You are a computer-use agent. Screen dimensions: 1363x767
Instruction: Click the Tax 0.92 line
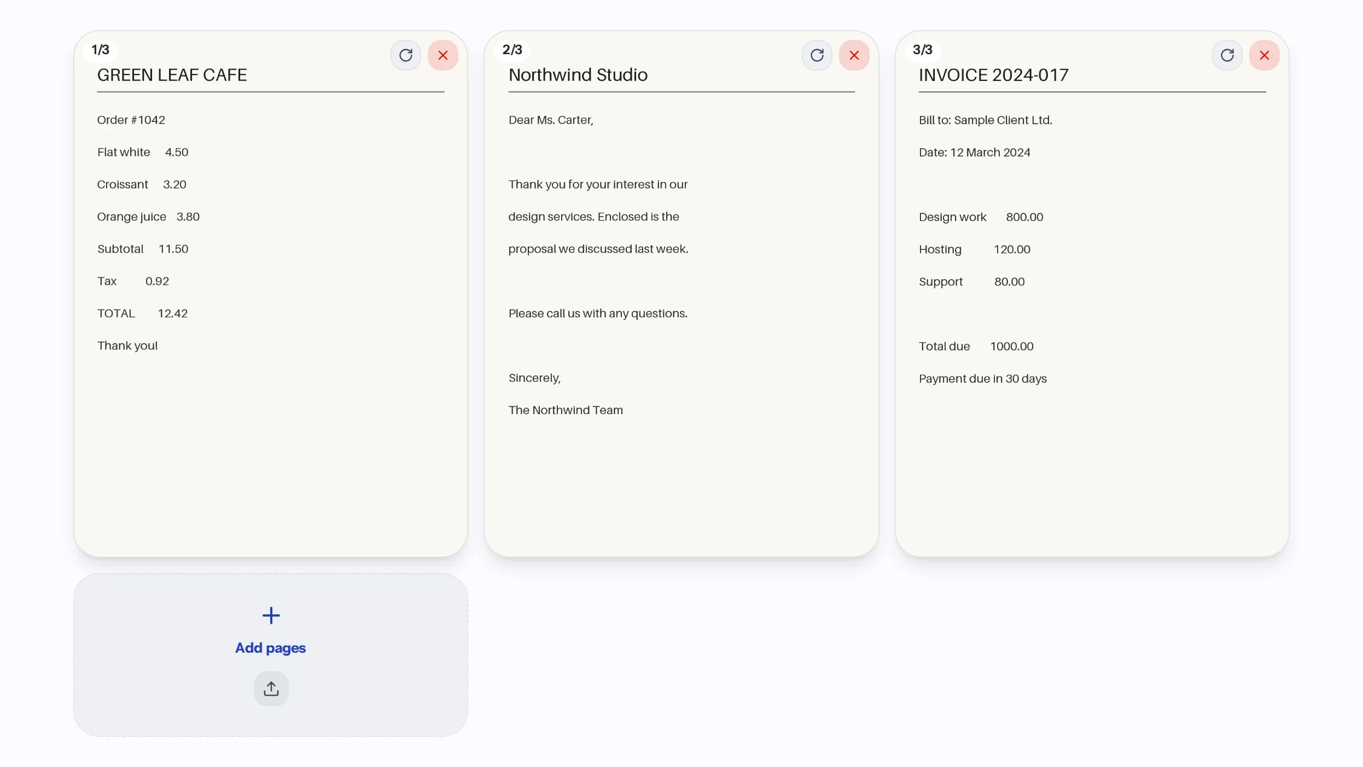coord(133,281)
